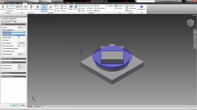Select the Pencil strategy
This screenshot has height=110, width=197.
pos(90,8)
